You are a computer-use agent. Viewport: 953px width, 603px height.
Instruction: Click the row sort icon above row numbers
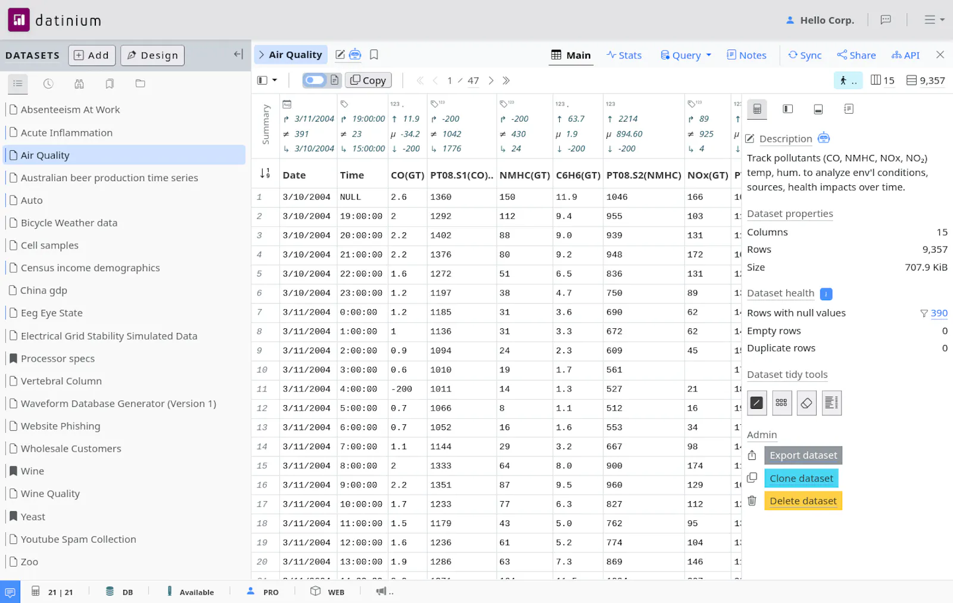pos(265,173)
